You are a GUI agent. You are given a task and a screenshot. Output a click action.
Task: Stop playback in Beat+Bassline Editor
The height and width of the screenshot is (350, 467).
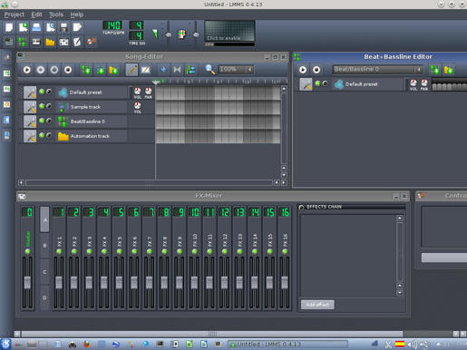[x=316, y=70]
